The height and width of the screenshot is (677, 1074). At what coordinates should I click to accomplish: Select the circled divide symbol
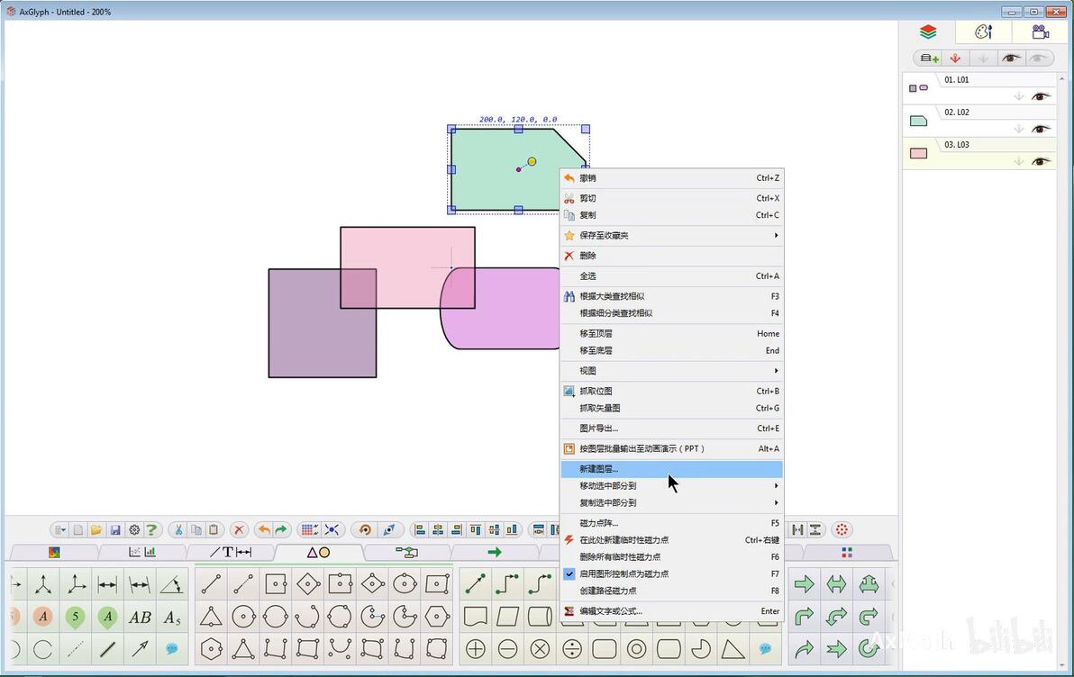click(572, 649)
